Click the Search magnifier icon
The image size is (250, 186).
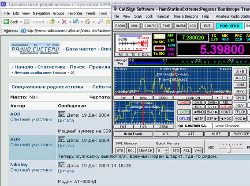(x=100, y=21)
